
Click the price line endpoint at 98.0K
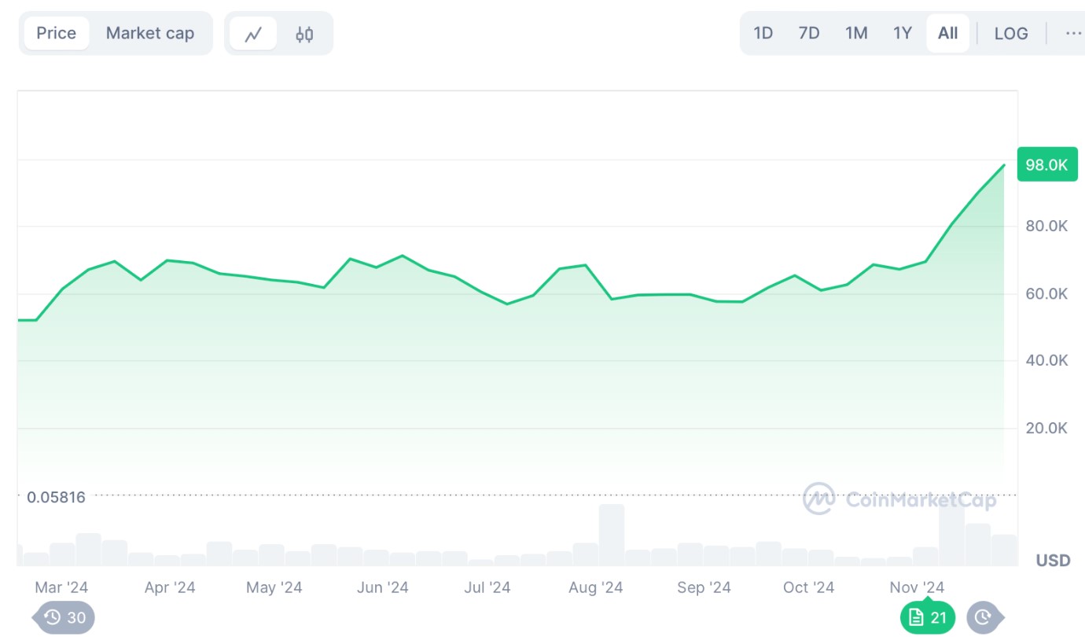1004,164
